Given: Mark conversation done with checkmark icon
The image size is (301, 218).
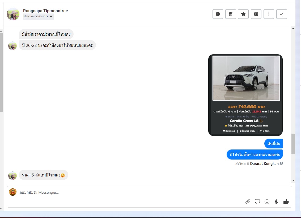Looking at the screenshot, I should pyautogui.click(x=281, y=14).
